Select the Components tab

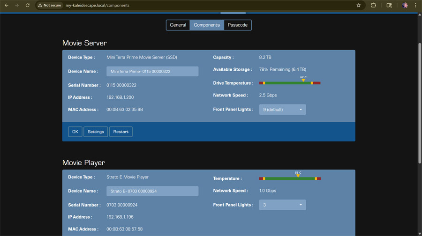(207, 25)
